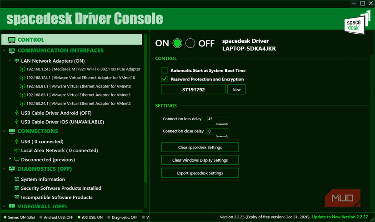Image resolution: width=375 pixels, height=222 pixels.
Task: Click the Diagnostic status dot
Action: tap(109, 217)
